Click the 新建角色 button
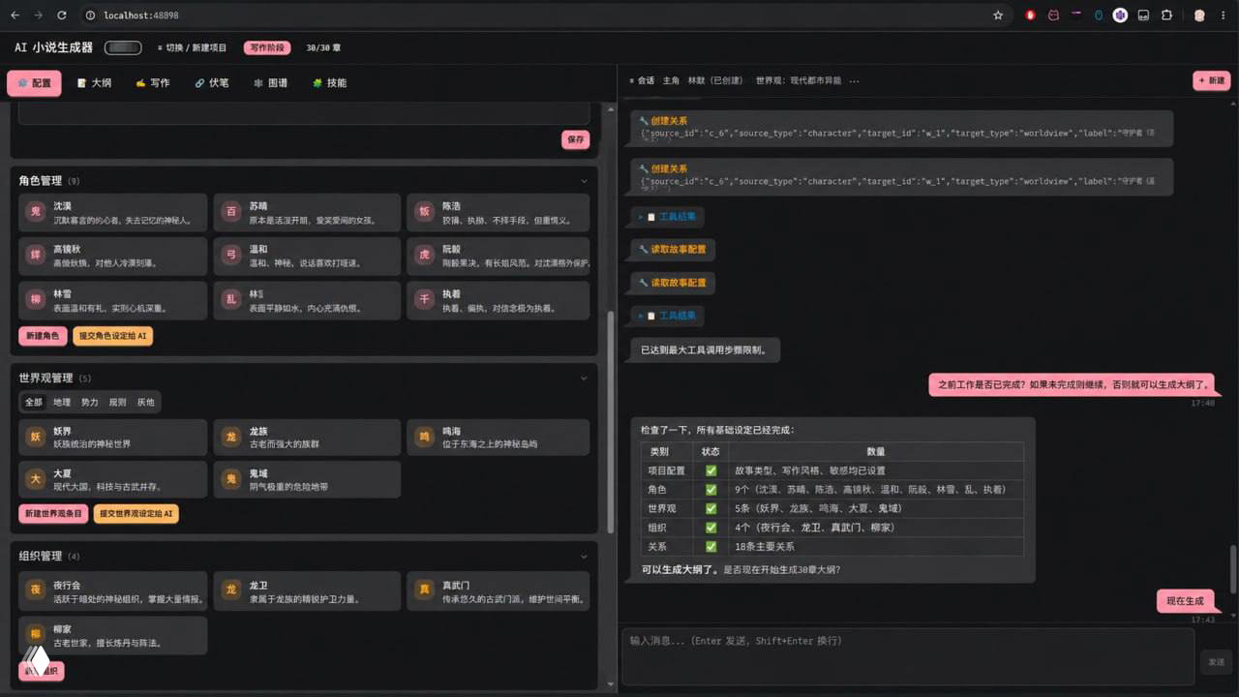The image size is (1239, 697). click(x=43, y=336)
